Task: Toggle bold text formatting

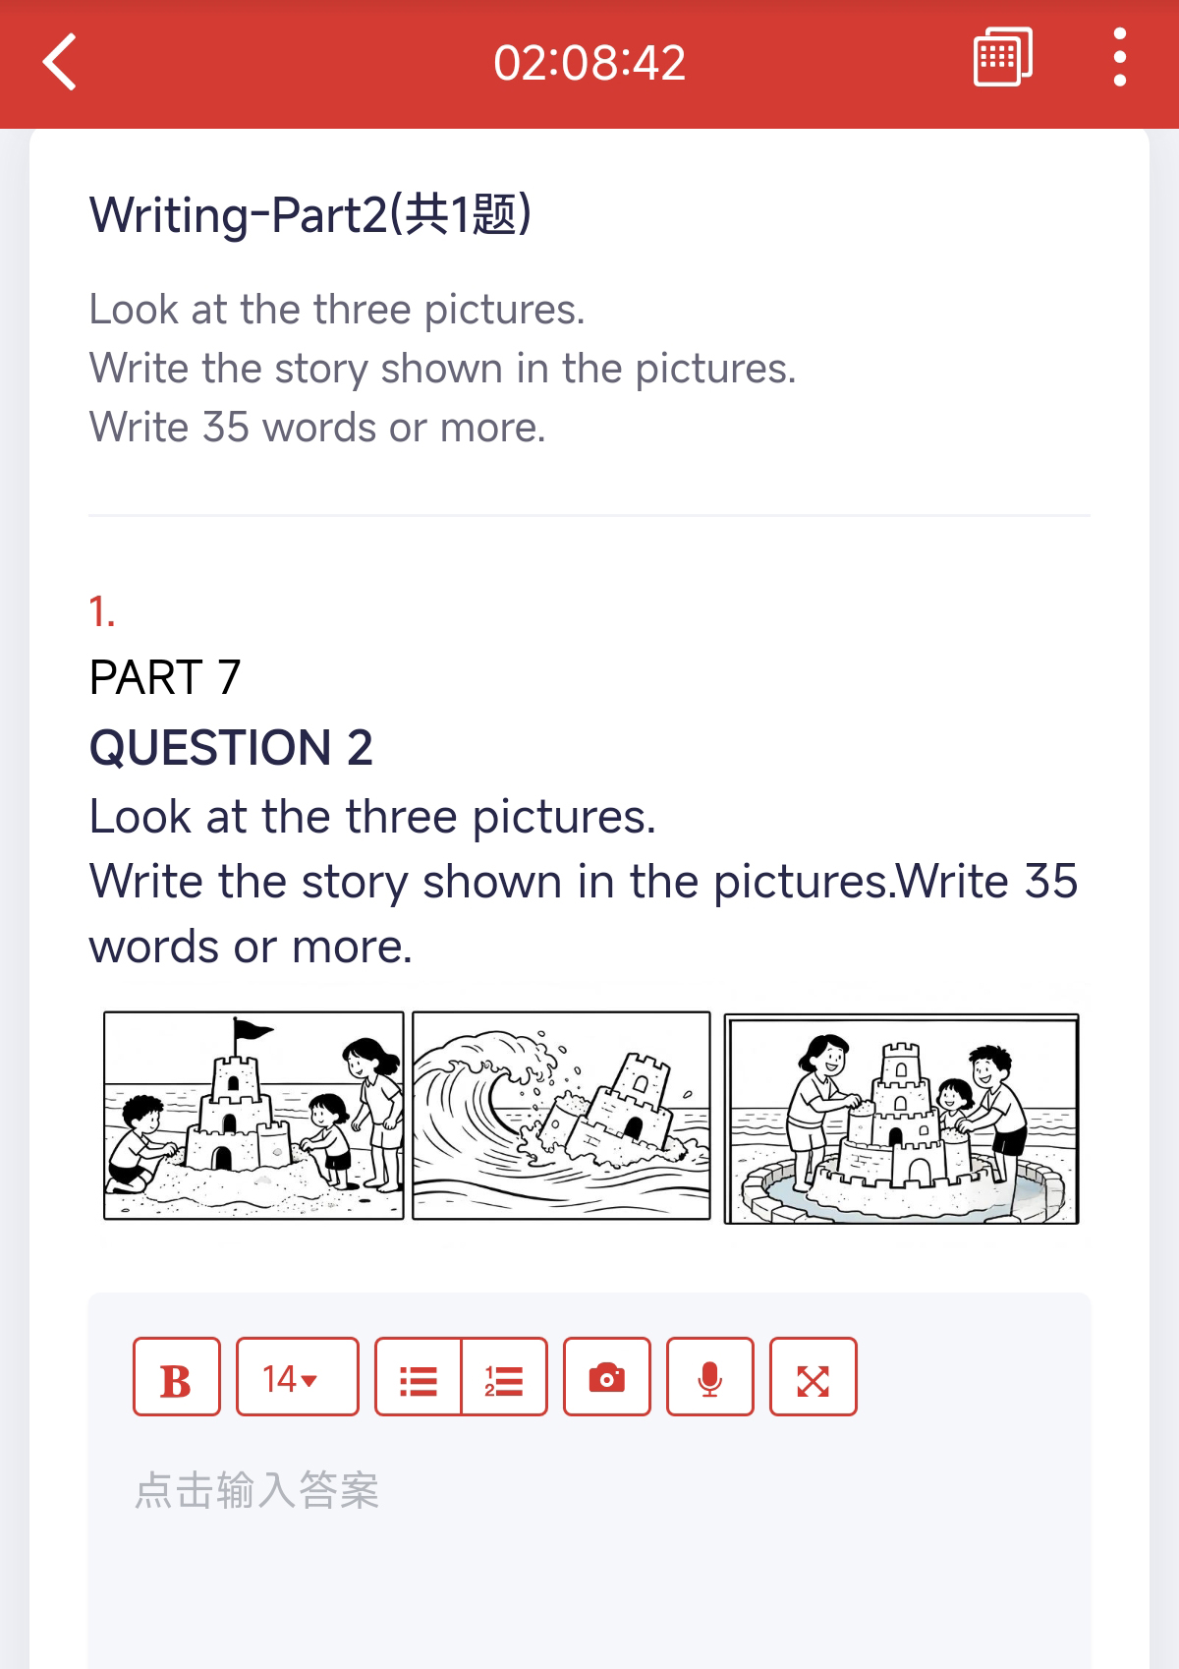Action: [x=177, y=1377]
